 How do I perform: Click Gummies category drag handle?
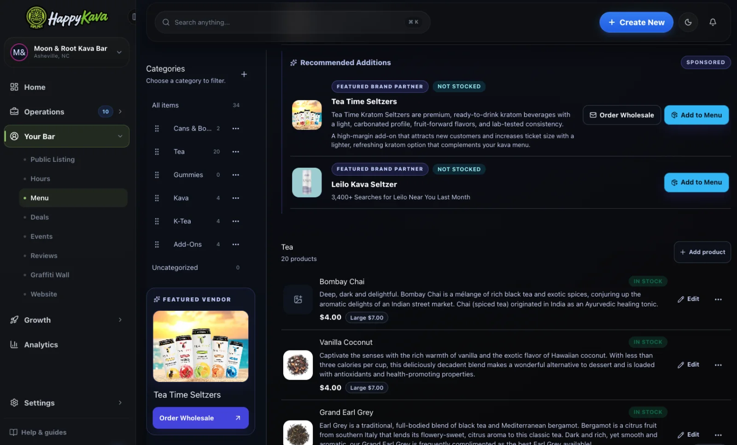click(x=157, y=175)
